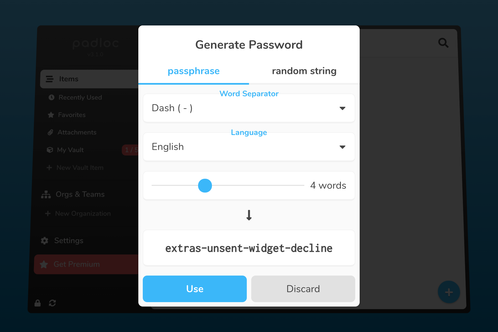This screenshot has height=332, width=498.
Task: Click the lock vault icon
Action: [x=38, y=303]
